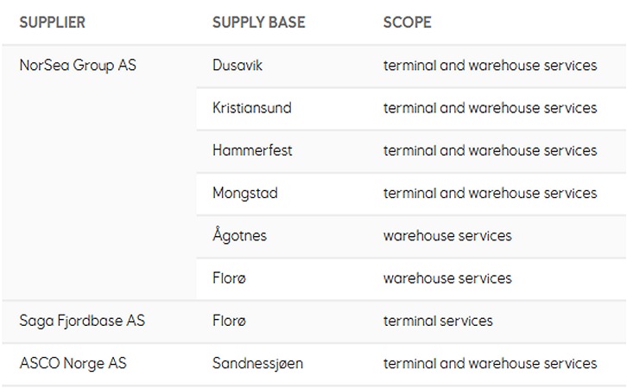Select the ASCO Norge AS supplier cell

pos(73,363)
